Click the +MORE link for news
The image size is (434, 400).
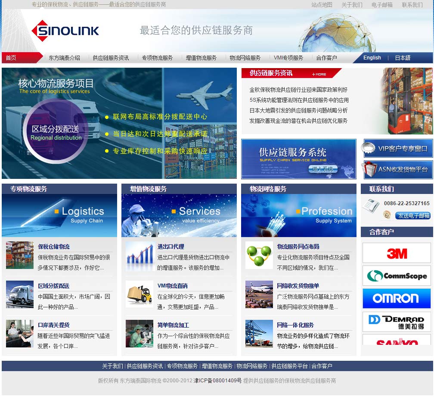[319, 74]
